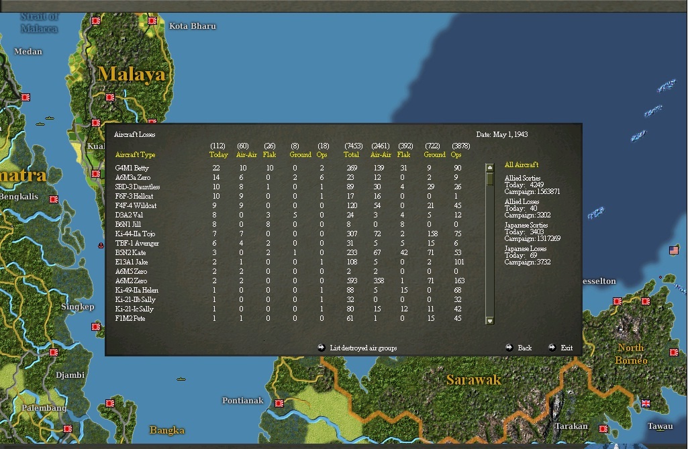Click the arrow icon beside Back
Screen dimensions: 688x449
(509, 348)
